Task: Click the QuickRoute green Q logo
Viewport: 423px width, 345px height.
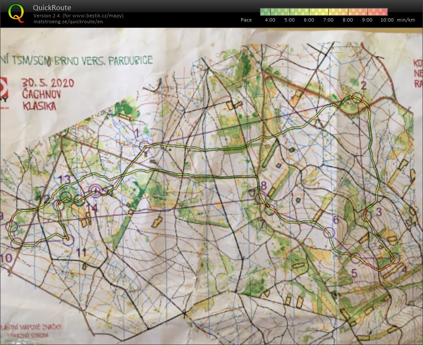Action: 16,12
